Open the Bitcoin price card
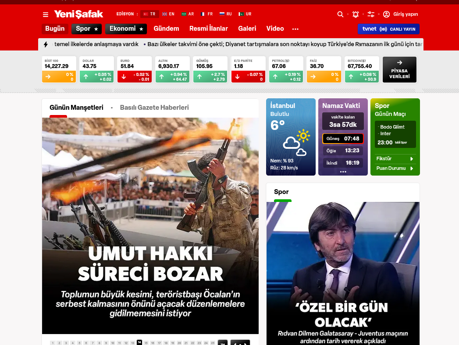 click(x=362, y=69)
